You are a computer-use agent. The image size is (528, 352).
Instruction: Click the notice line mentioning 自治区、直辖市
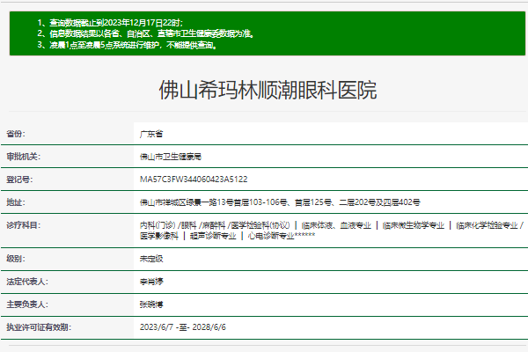click(145, 33)
